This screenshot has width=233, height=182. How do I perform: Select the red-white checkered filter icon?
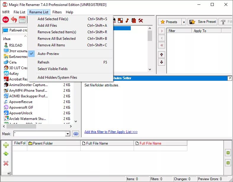coord(120,20)
